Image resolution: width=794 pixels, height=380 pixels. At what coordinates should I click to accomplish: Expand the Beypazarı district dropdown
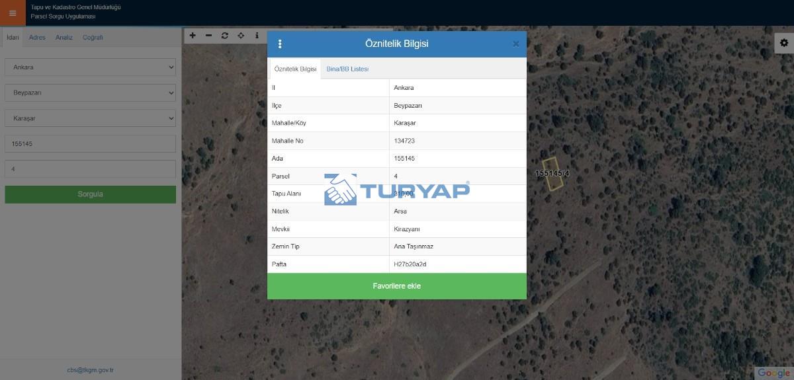point(90,93)
